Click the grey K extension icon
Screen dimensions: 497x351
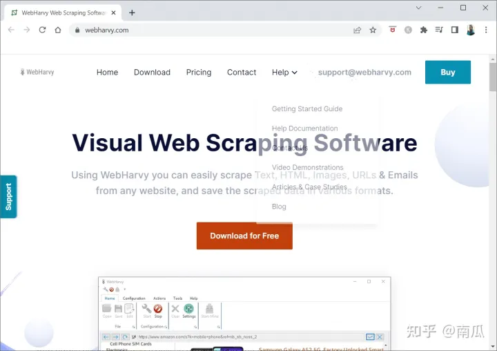tap(408, 30)
